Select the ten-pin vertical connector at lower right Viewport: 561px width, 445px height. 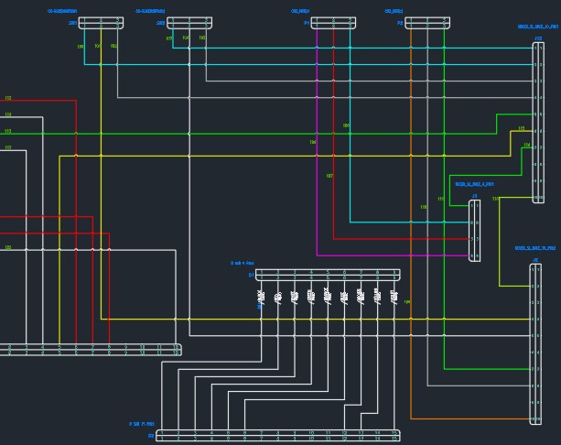pos(535,344)
